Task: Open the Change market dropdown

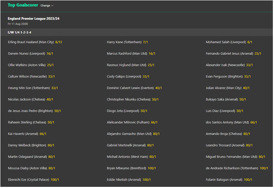Action: click(x=47, y=6)
